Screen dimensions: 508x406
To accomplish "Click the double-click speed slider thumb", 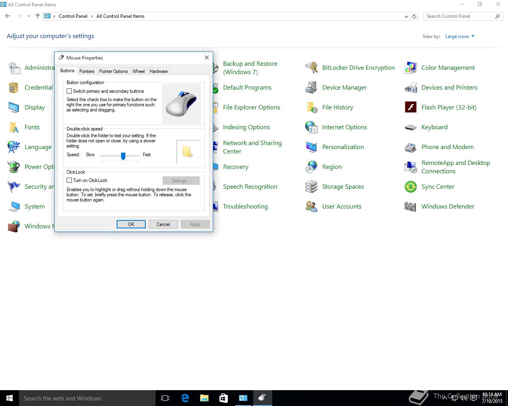I will coord(123,156).
